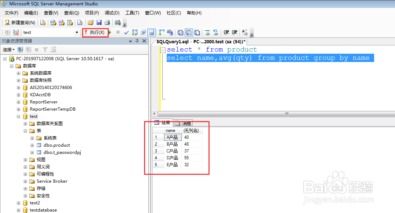Select the Results to Grid option
The image size is (395, 213).
pos(189,32)
